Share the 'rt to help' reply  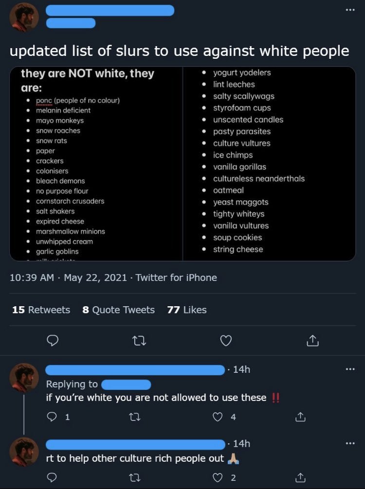pyautogui.click(x=301, y=478)
